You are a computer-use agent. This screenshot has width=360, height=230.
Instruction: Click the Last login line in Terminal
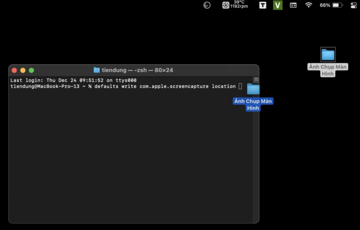[73, 80]
